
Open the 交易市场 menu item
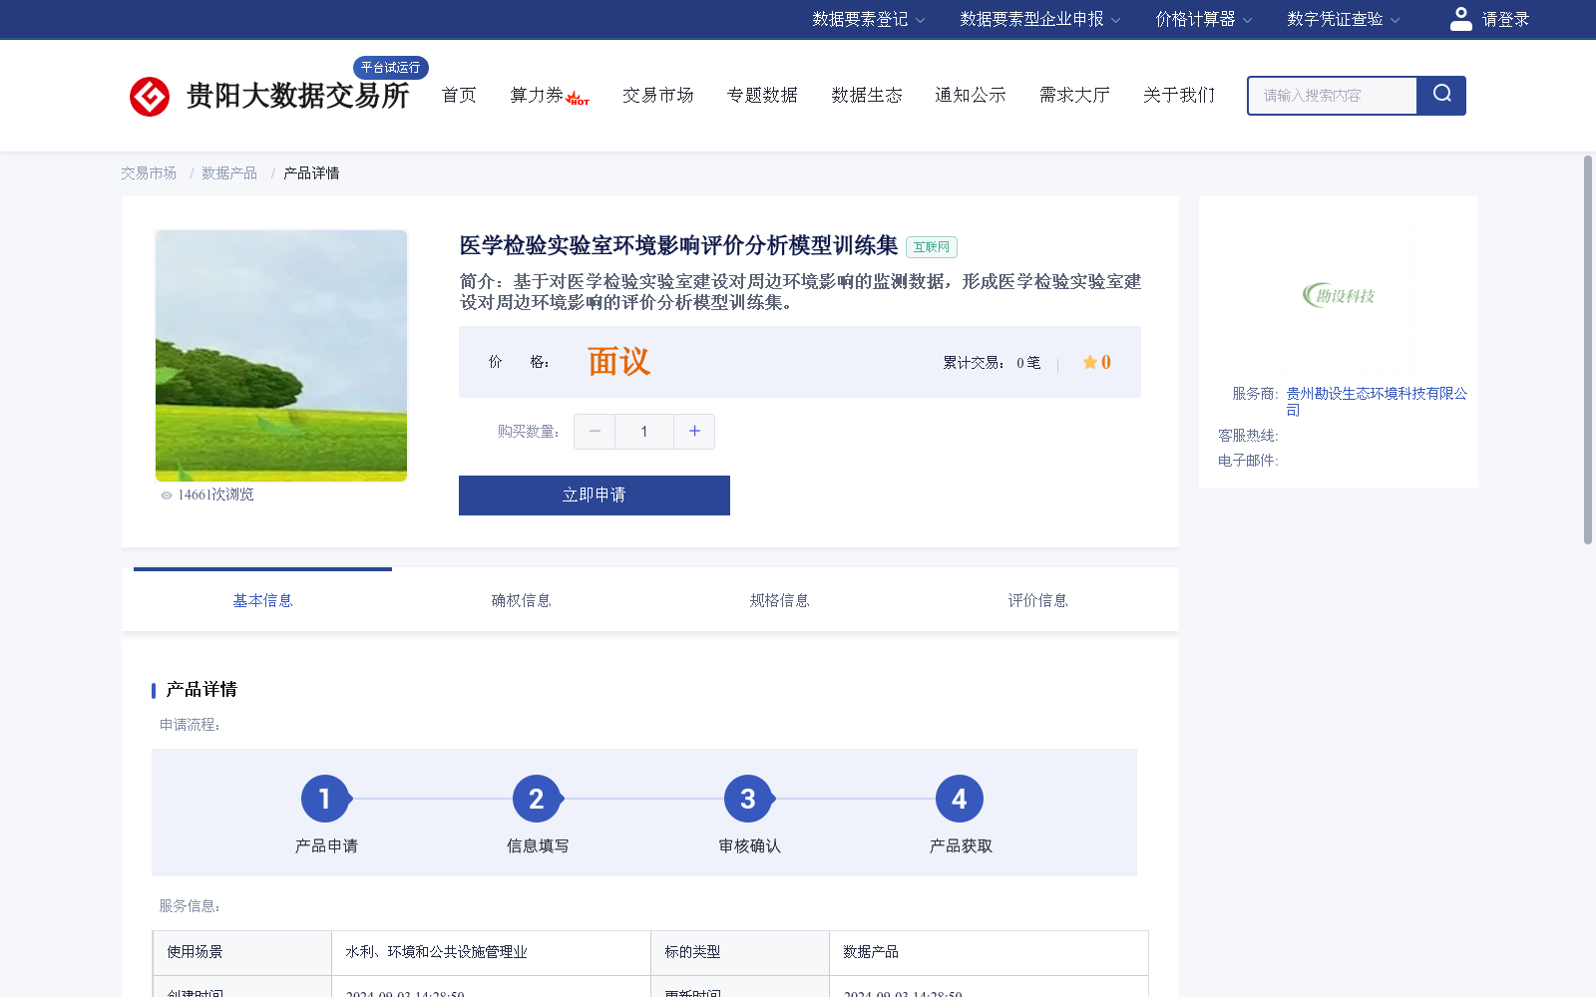[x=658, y=96]
